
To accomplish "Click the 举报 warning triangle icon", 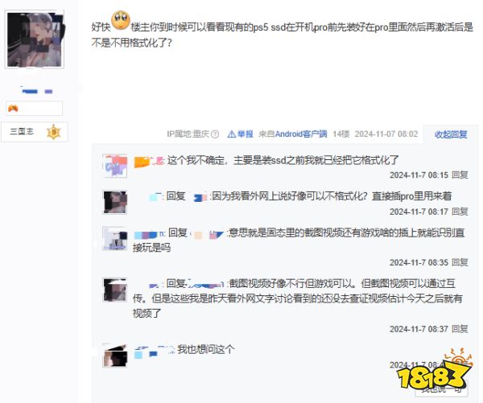I will click(231, 134).
